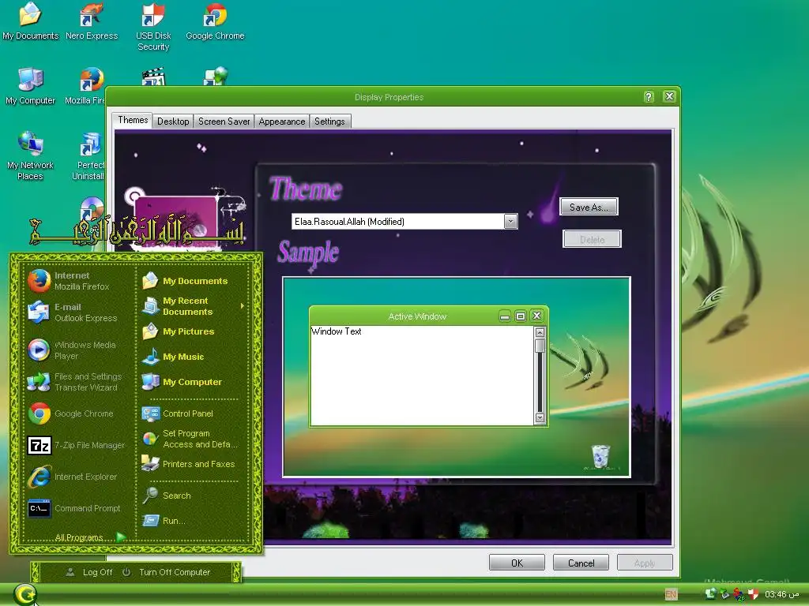809x606 pixels.
Task: Switch to the Appearance tab
Action: coord(282,121)
